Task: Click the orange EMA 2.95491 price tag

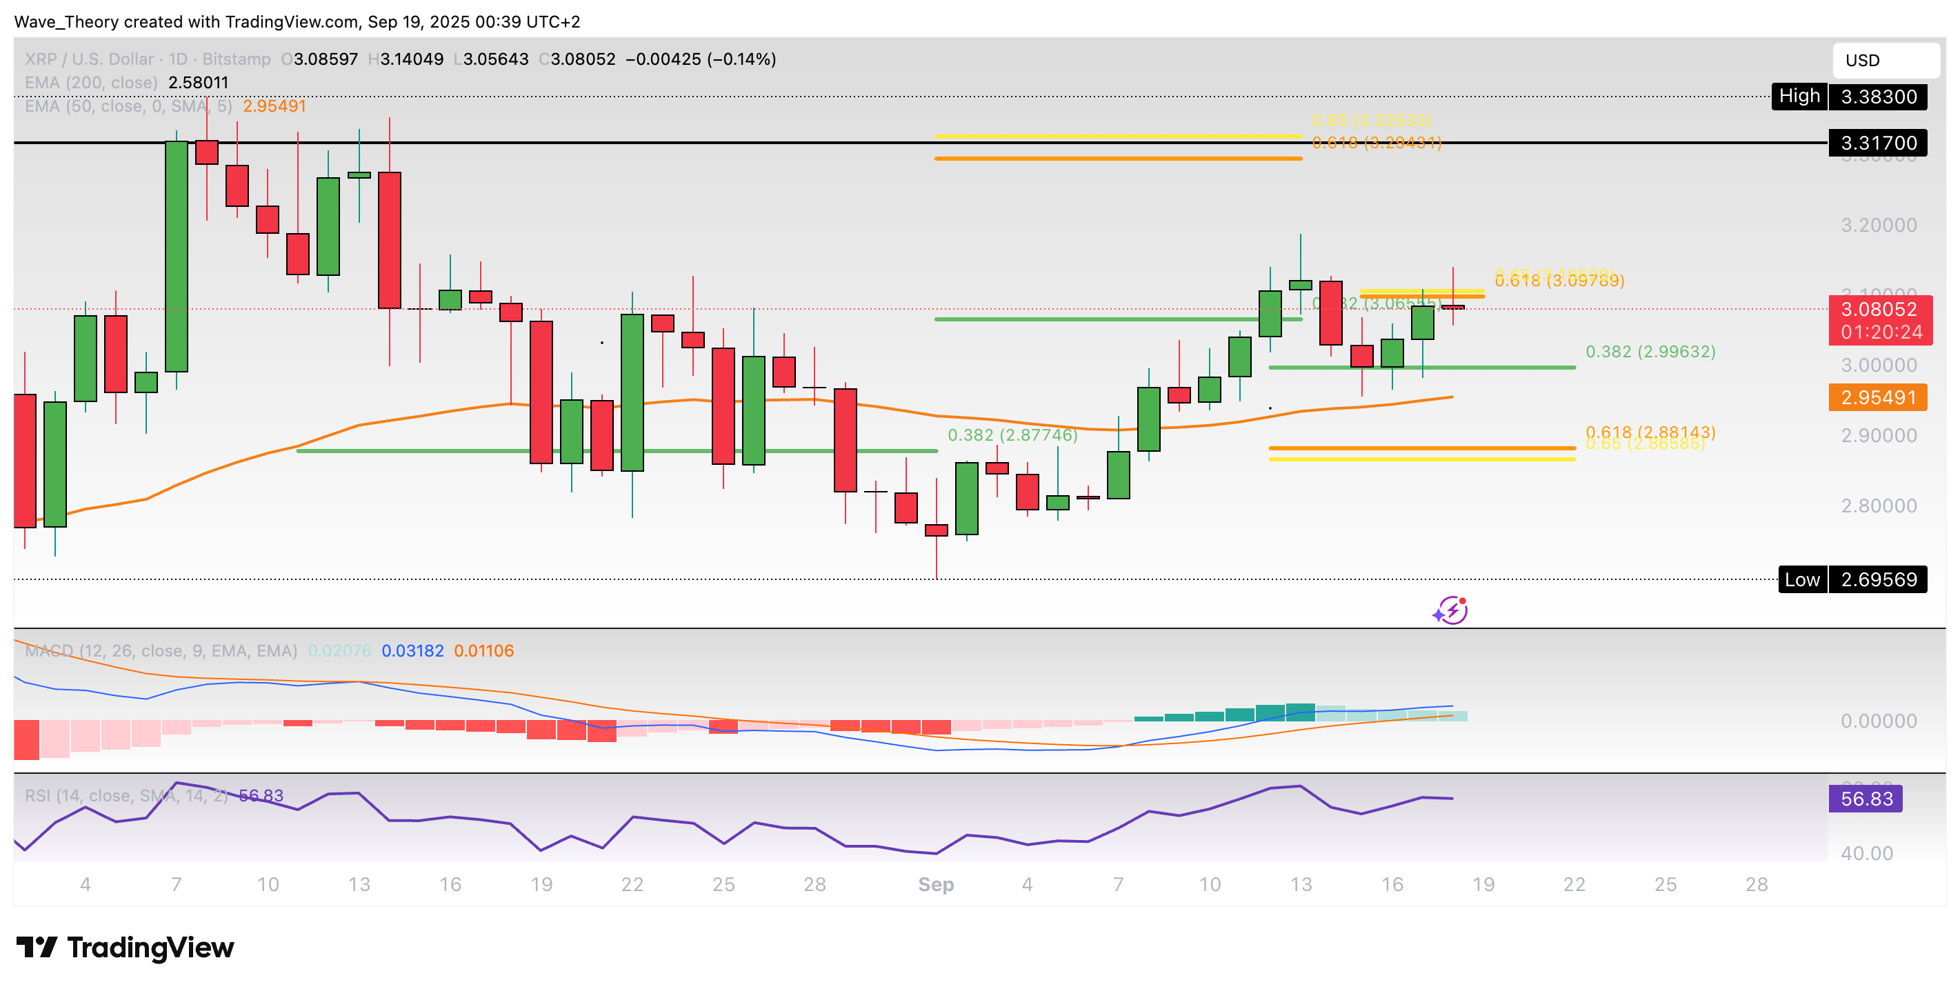Action: pos(1877,397)
